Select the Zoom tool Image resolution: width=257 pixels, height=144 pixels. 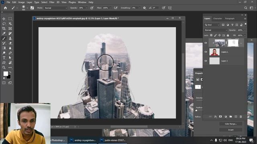point(4,68)
